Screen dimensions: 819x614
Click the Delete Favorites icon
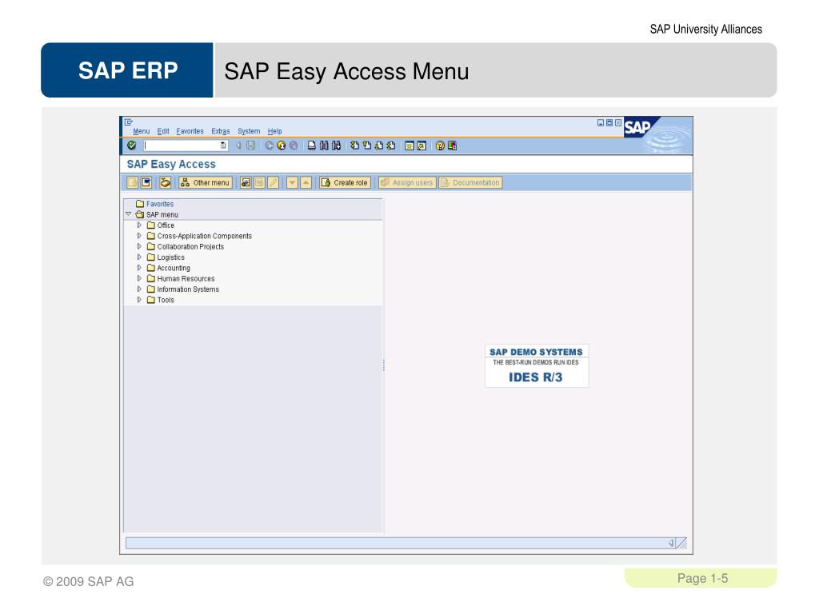259,183
